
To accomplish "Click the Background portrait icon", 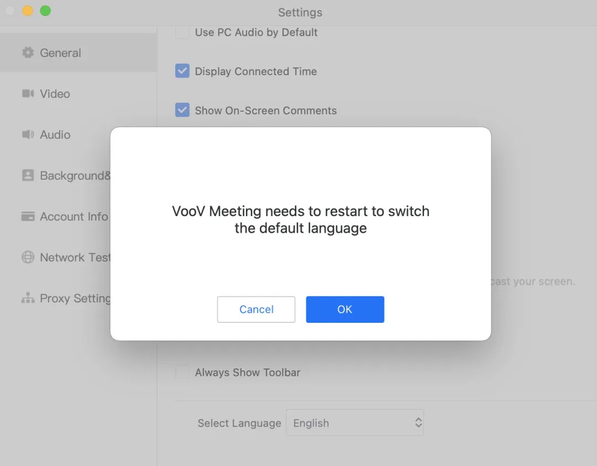I will point(28,176).
